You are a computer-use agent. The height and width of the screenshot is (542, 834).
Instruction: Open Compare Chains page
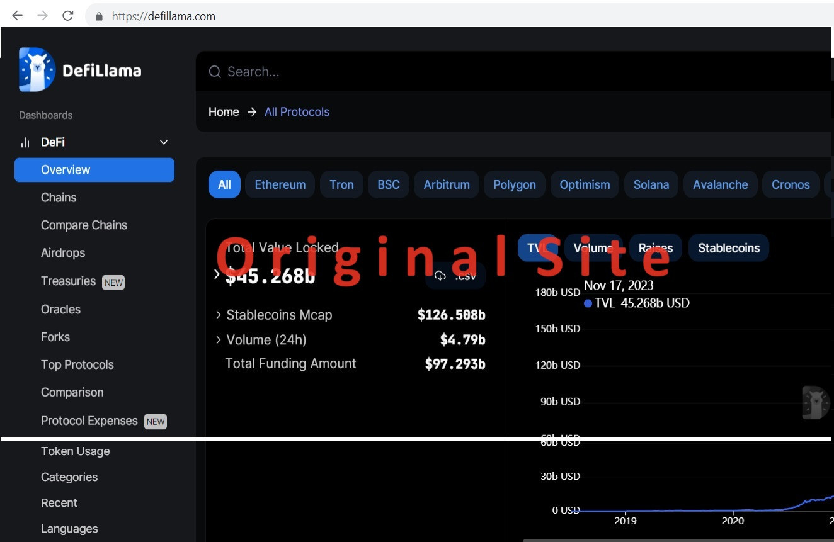click(84, 225)
